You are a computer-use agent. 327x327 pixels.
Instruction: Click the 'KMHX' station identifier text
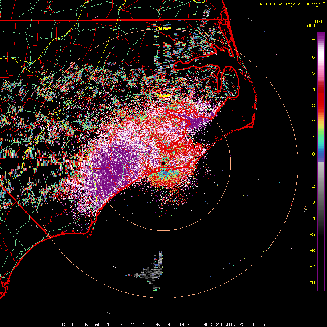pyautogui.click(x=206, y=324)
